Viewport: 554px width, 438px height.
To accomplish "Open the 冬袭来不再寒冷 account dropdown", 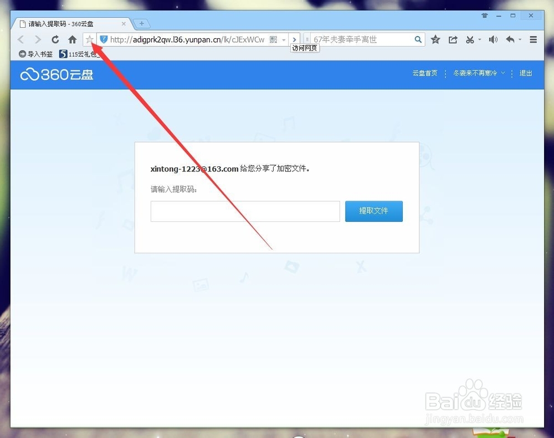I will [478, 73].
